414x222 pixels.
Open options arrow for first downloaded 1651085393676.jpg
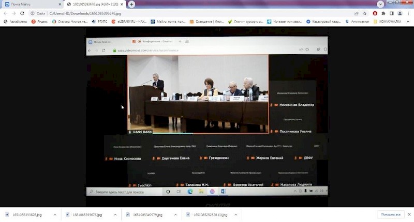55,214
